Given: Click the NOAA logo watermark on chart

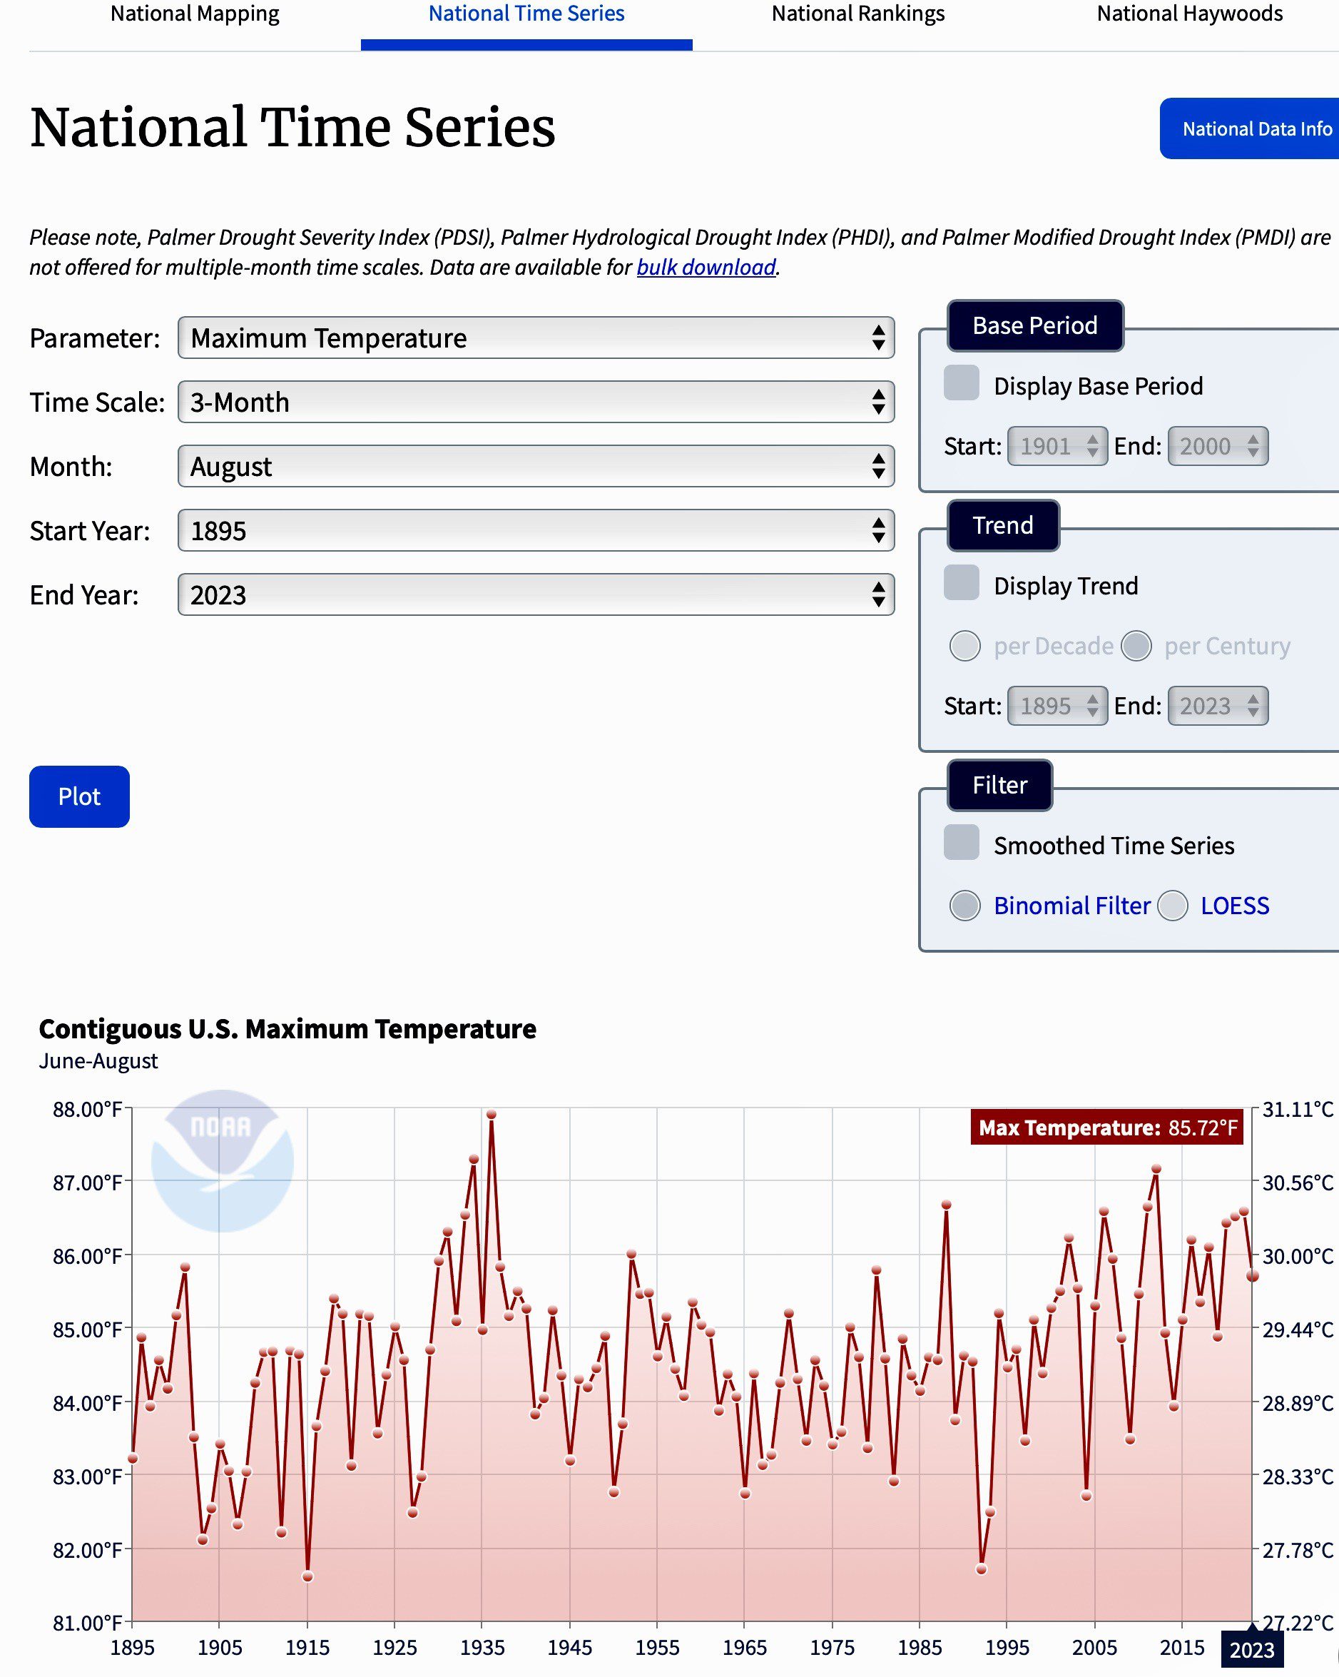Looking at the screenshot, I should click(223, 1160).
